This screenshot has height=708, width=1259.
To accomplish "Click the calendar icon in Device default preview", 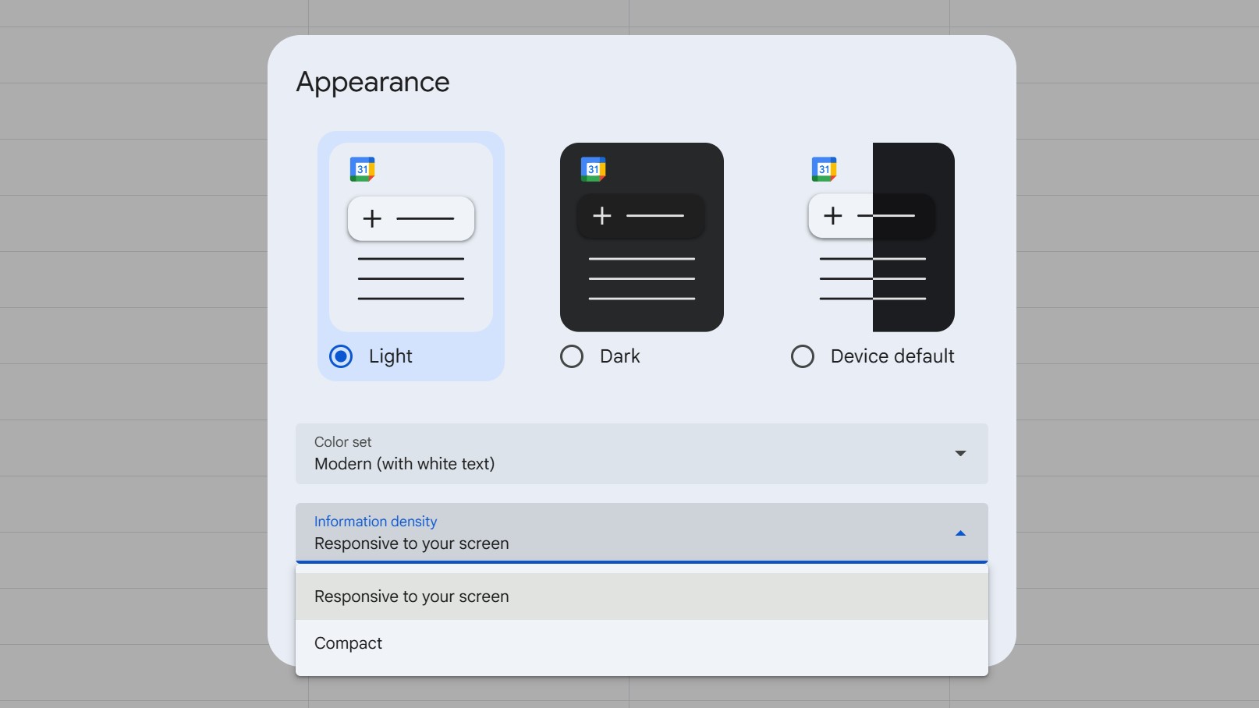I will pyautogui.click(x=824, y=169).
